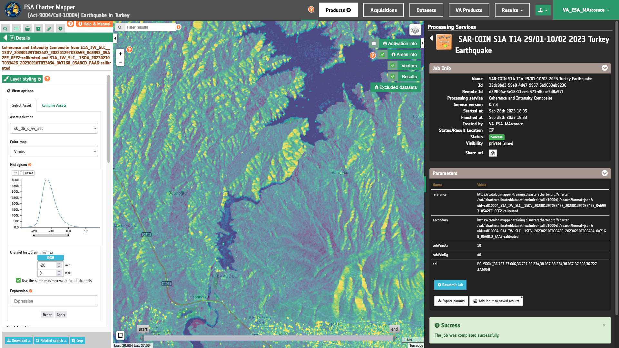Open help icon beside Areas info

pyautogui.click(x=373, y=55)
